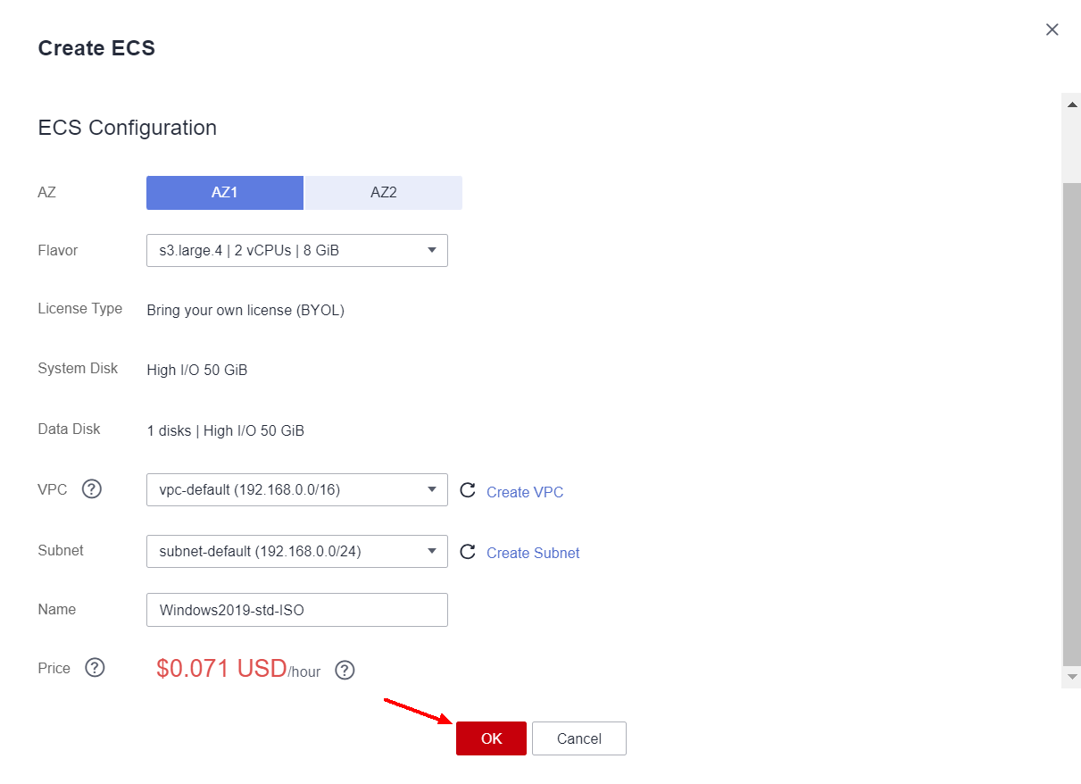1081x784 pixels.
Task: Expand the VPC dropdown list
Action: 297,490
